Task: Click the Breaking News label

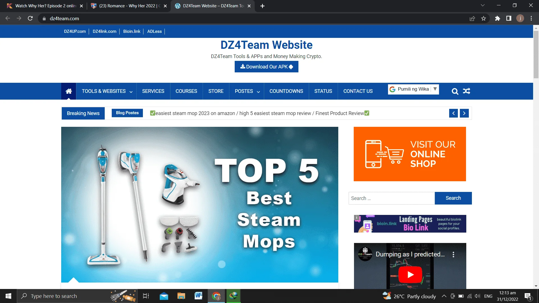Action: (83, 113)
